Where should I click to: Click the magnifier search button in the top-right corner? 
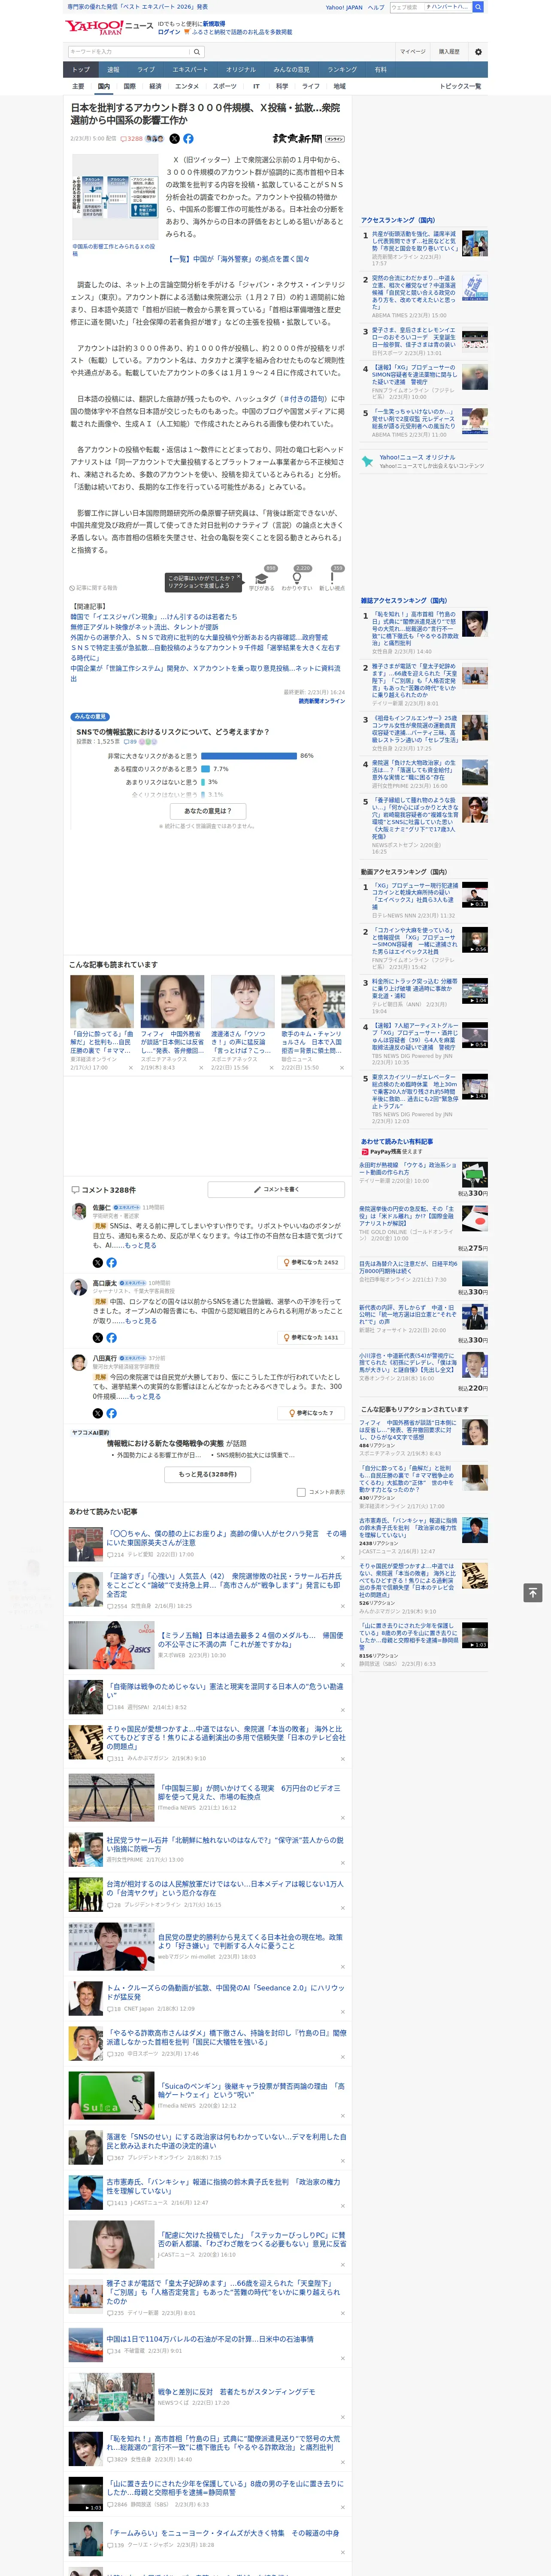[478, 7]
